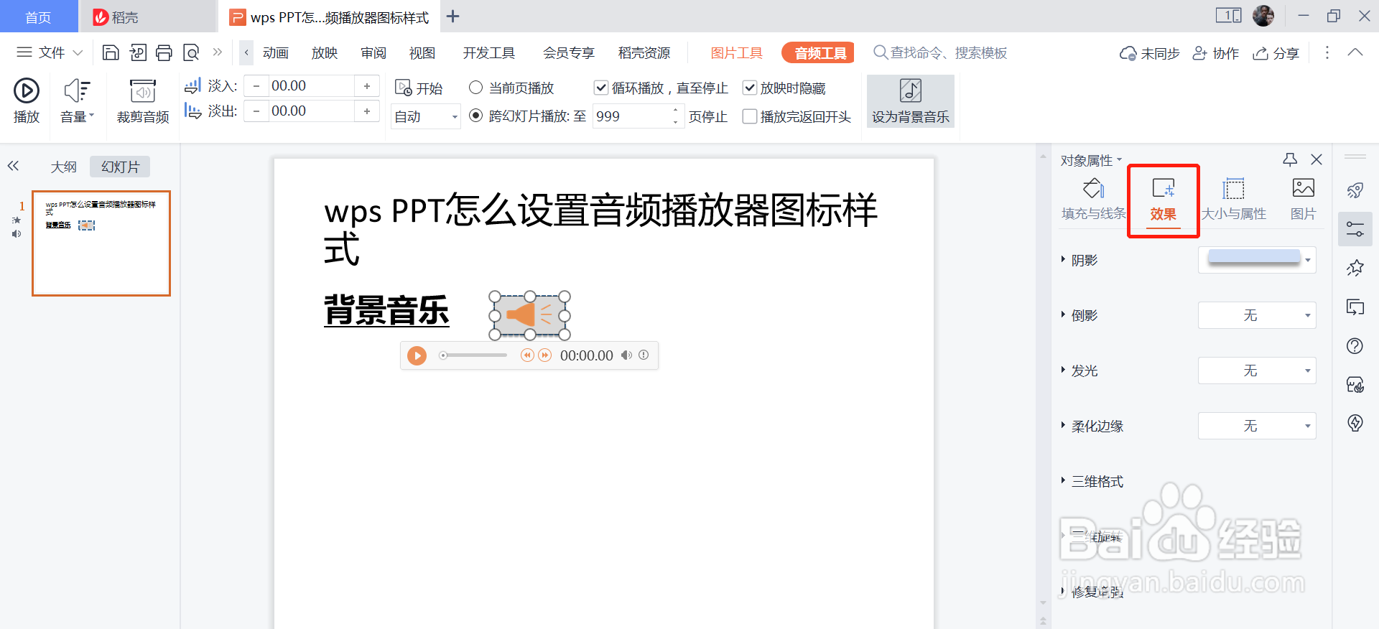The width and height of the screenshot is (1379, 629).
Task: Click the audio player progress slider
Action: point(474,355)
